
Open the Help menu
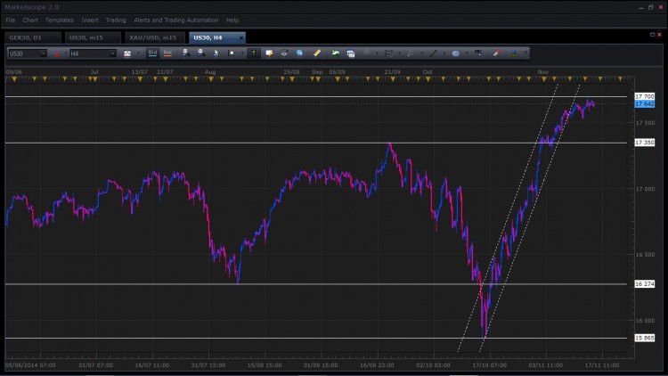pos(232,20)
